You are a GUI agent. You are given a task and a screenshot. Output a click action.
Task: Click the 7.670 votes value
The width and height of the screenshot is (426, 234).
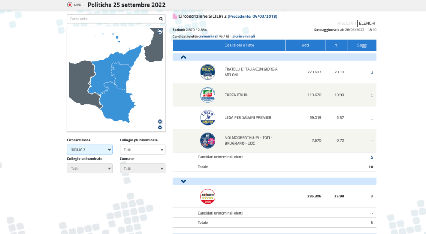tap(316, 141)
